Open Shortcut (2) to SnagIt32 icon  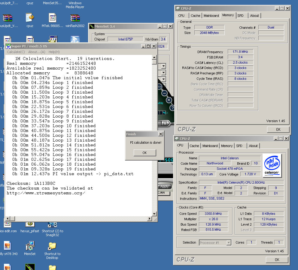pyautogui.click(x=53, y=225)
